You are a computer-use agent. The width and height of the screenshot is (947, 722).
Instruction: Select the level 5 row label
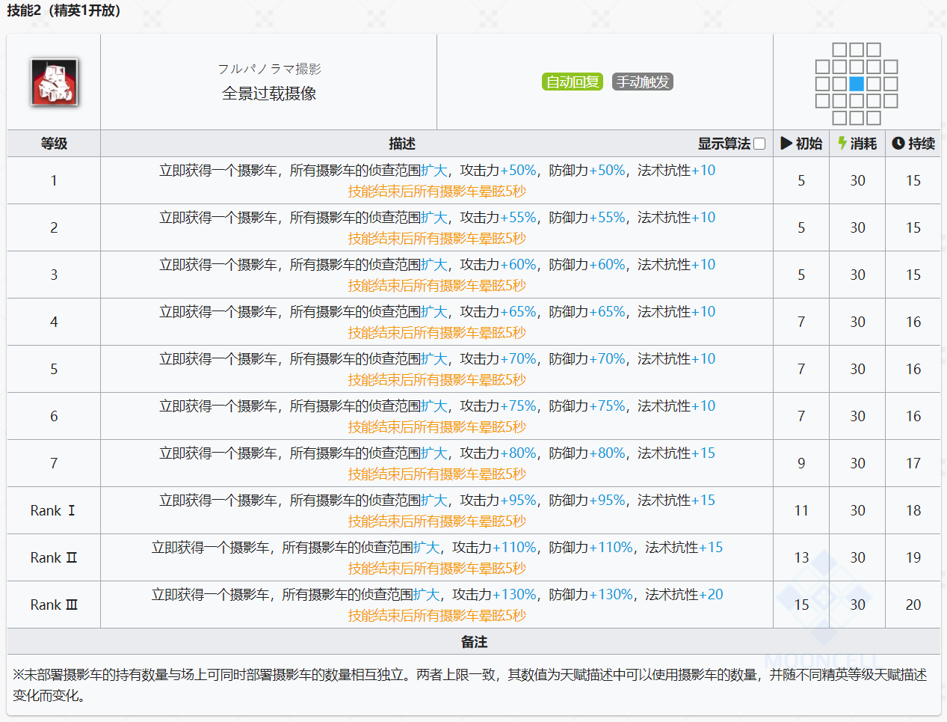54,369
